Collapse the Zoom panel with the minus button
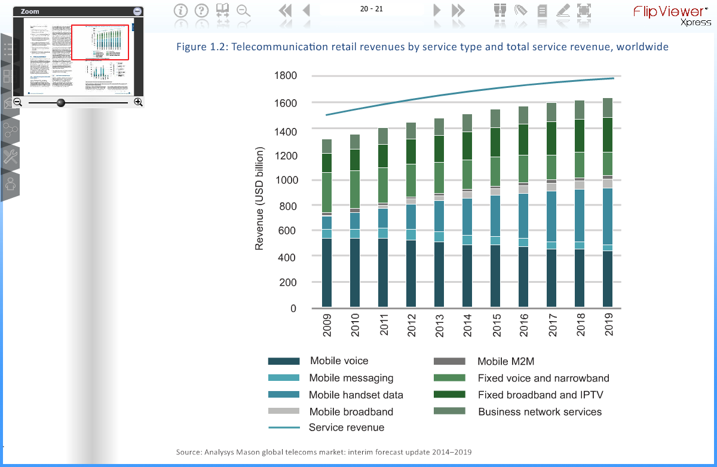 [137, 11]
